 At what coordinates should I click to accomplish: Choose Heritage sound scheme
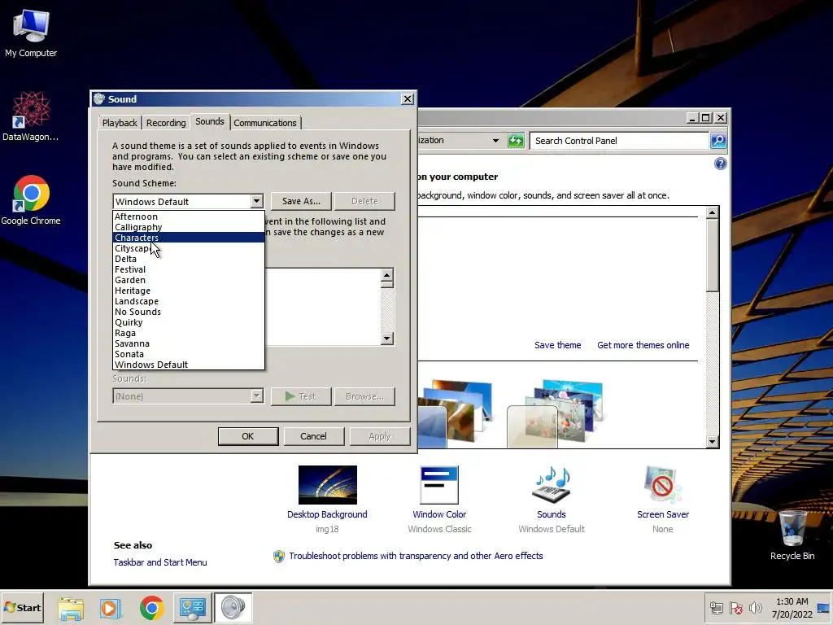[189, 291]
